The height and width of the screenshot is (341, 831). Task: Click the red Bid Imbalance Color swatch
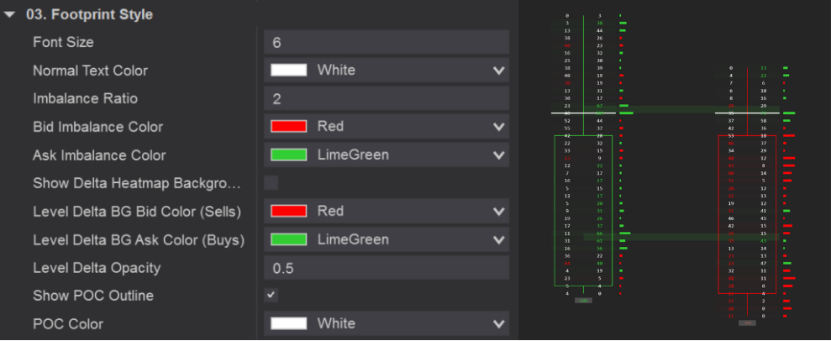click(288, 127)
